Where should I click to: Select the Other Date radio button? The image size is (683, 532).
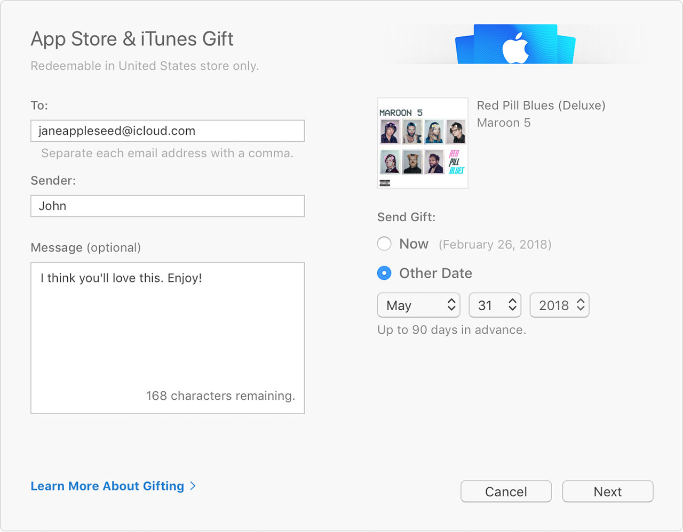(x=384, y=273)
